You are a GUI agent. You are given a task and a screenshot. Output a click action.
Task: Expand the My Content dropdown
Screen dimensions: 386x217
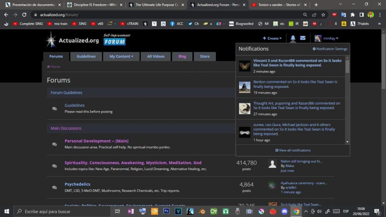(x=121, y=56)
